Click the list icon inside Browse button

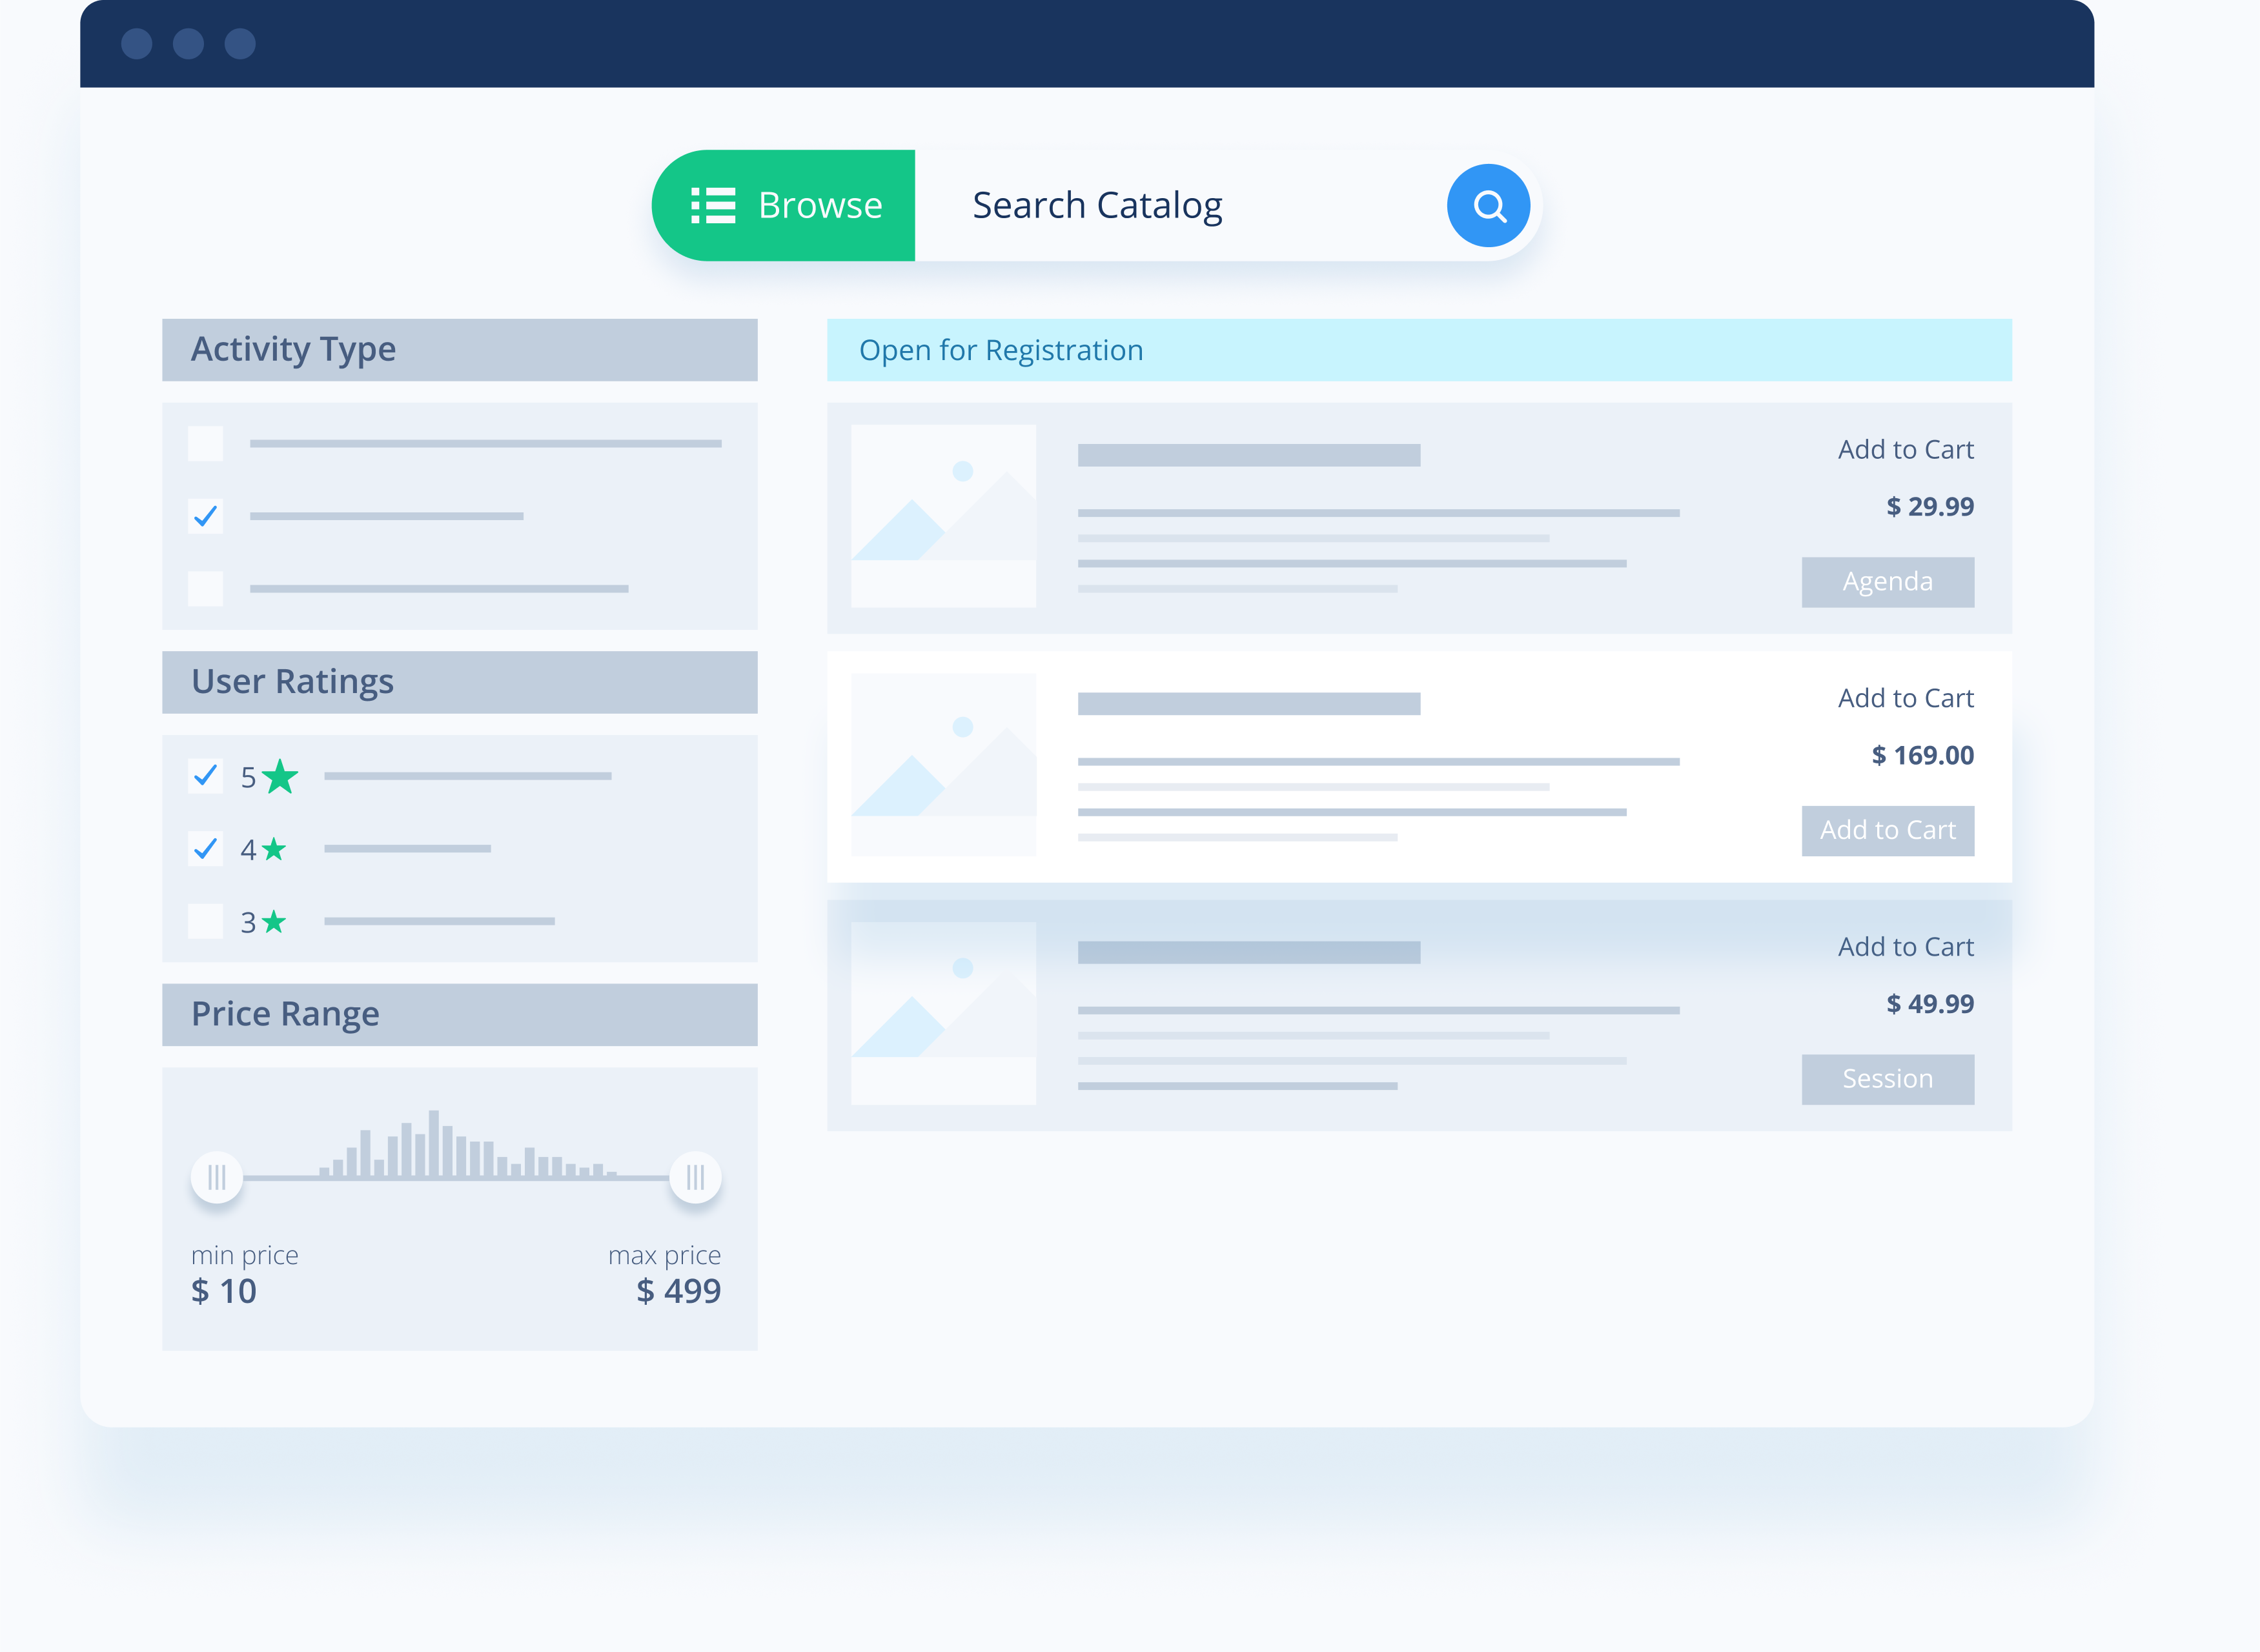(x=713, y=205)
